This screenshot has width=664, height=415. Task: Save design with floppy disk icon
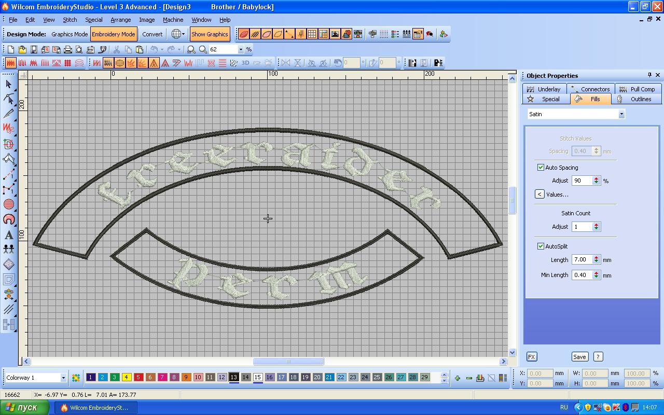33,49
